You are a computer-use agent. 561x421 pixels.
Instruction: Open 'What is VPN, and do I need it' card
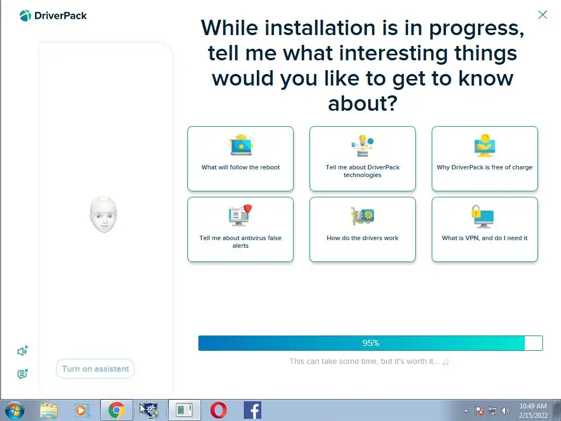click(x=485, y=230)
